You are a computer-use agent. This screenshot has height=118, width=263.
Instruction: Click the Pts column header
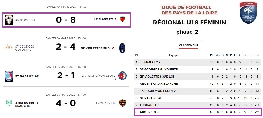point(212,55)
